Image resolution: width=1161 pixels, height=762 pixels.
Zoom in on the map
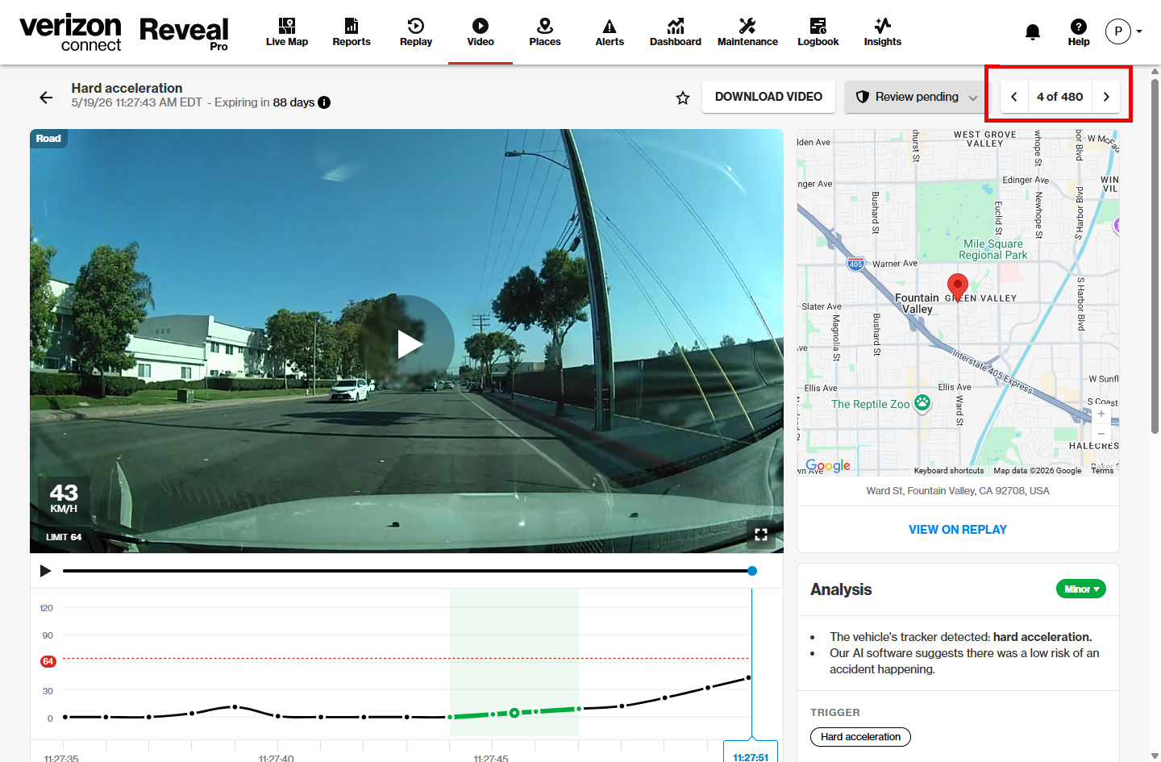point(1101,414)
